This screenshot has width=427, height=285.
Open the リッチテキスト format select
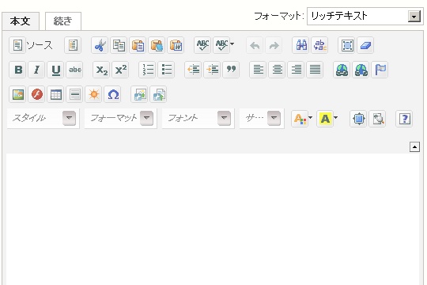coord(365,17)
